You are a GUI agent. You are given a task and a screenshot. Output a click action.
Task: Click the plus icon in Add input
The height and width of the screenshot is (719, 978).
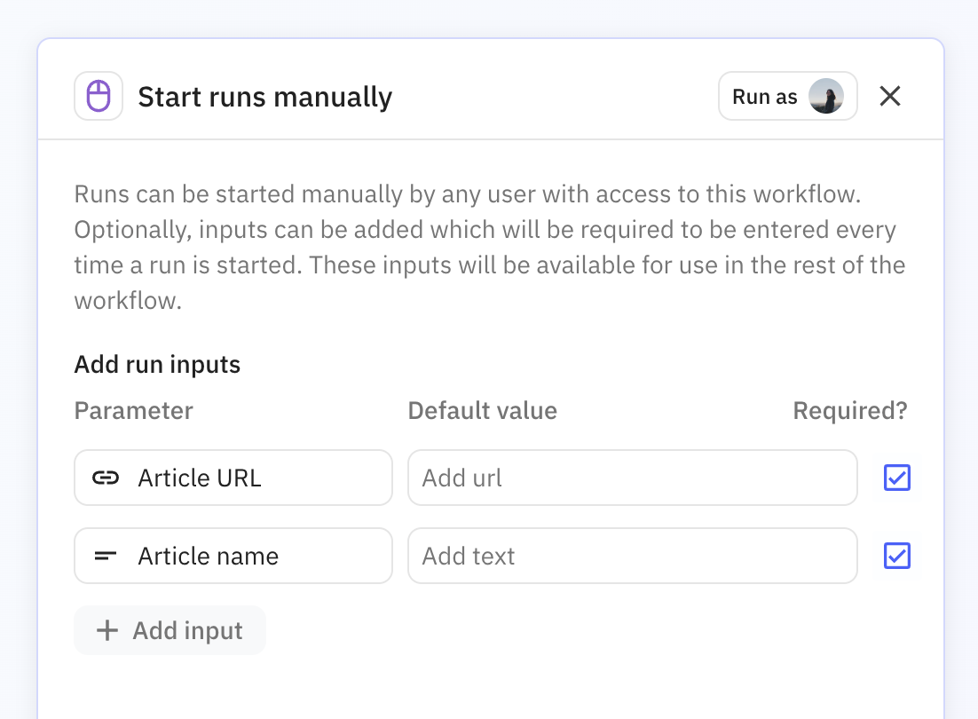pyautogui.click(x=107, y=631)
